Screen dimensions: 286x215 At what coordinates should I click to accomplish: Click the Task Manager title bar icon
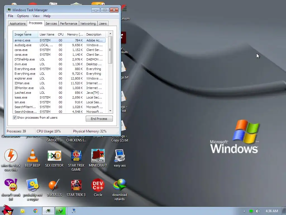coord(9,10)
